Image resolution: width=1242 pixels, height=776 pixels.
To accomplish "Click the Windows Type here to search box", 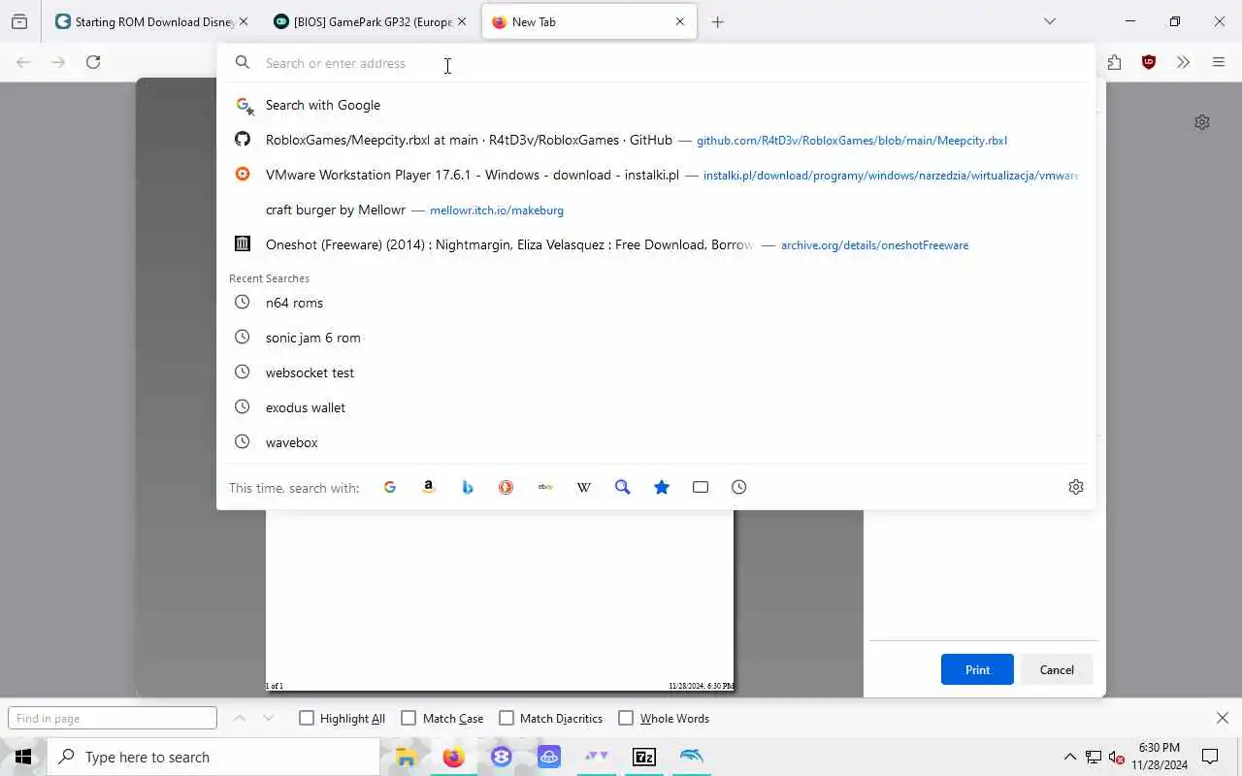I will pyautogui.click(x=213, y=757).
